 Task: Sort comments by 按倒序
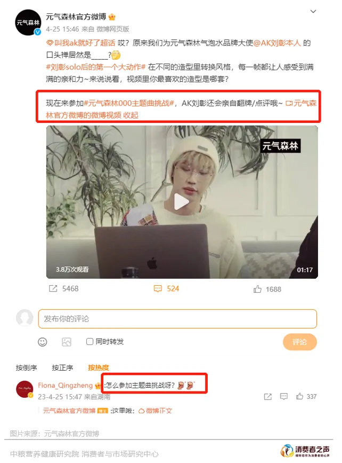(26, 367)
